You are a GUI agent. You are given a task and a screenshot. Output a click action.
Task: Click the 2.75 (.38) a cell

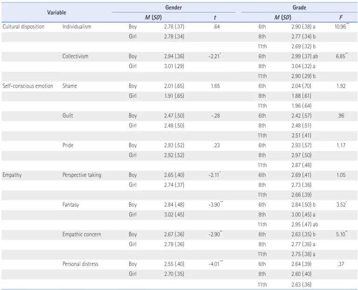(303, 254)
